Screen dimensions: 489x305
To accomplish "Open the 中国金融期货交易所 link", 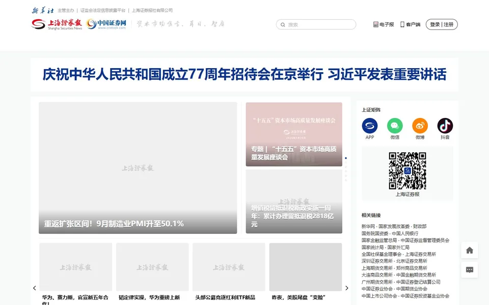I will 416,275.
